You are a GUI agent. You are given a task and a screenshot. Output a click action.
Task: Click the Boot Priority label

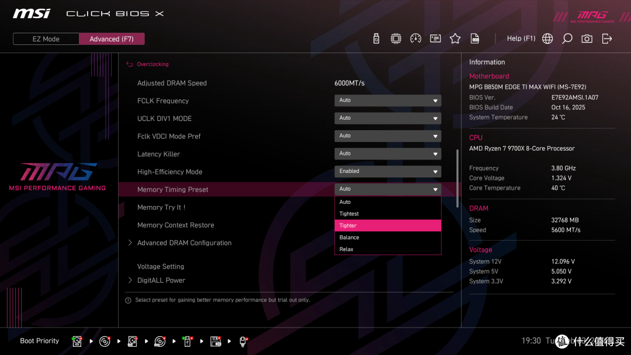pos(40,341)
